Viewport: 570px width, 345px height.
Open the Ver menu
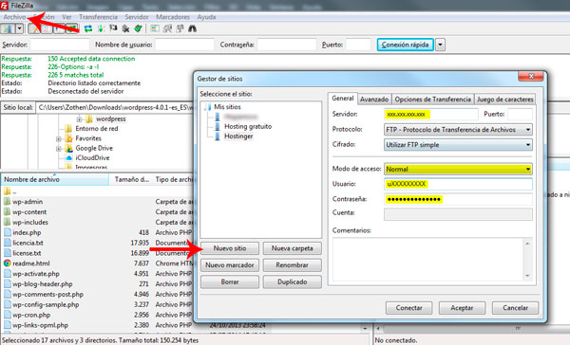[x=66, y=17]
